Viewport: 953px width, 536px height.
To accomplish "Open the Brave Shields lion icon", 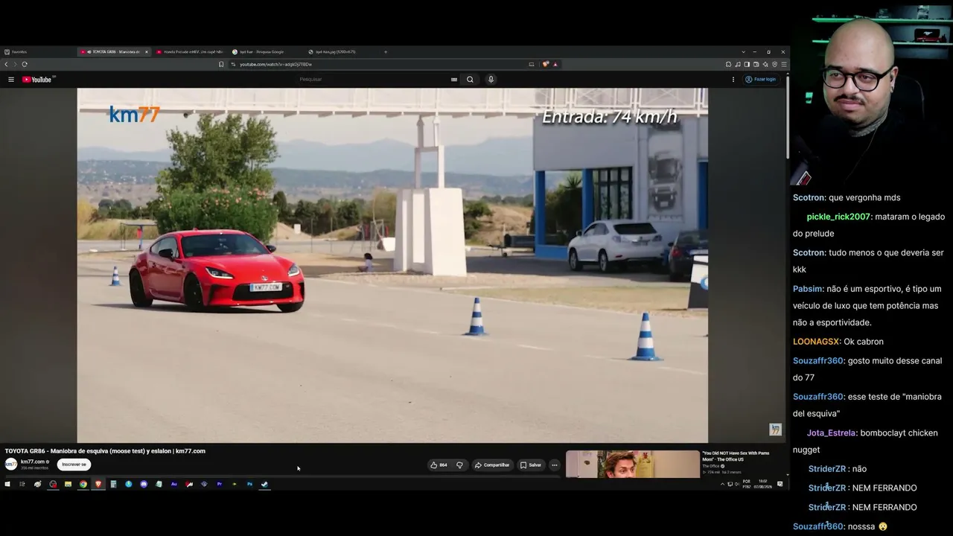I will (546, 64).
